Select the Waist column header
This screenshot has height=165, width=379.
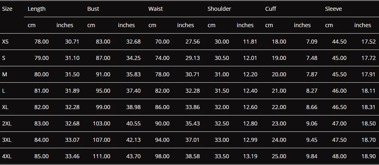click(x=156, y=9)
